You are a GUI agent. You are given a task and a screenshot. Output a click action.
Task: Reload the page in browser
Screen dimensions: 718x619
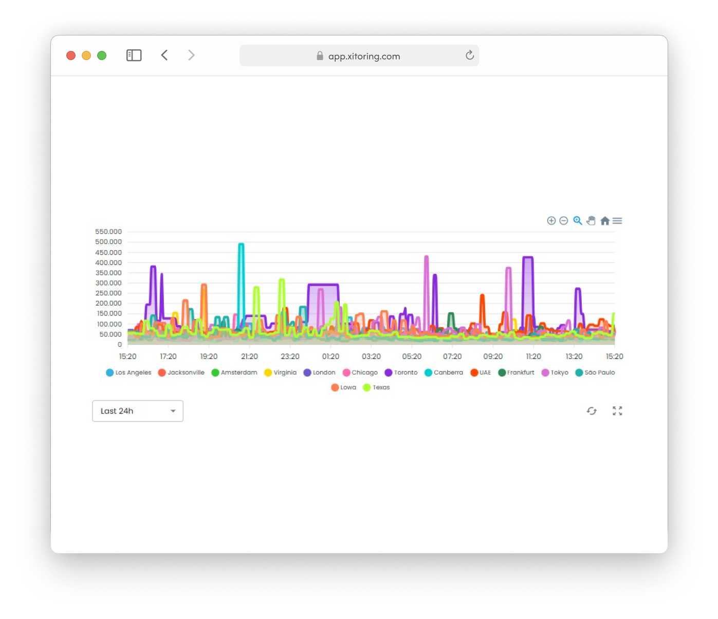pyautogui.click(x=469, y=55)
